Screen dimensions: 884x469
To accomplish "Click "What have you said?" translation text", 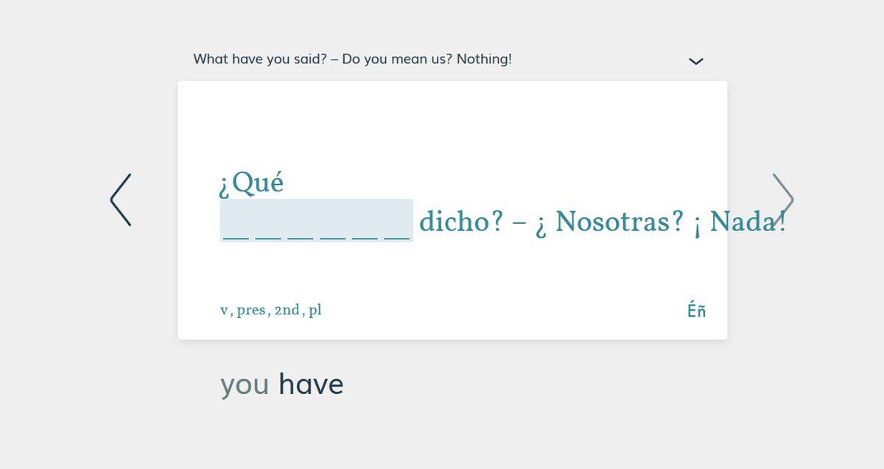I will coord(259,59).
